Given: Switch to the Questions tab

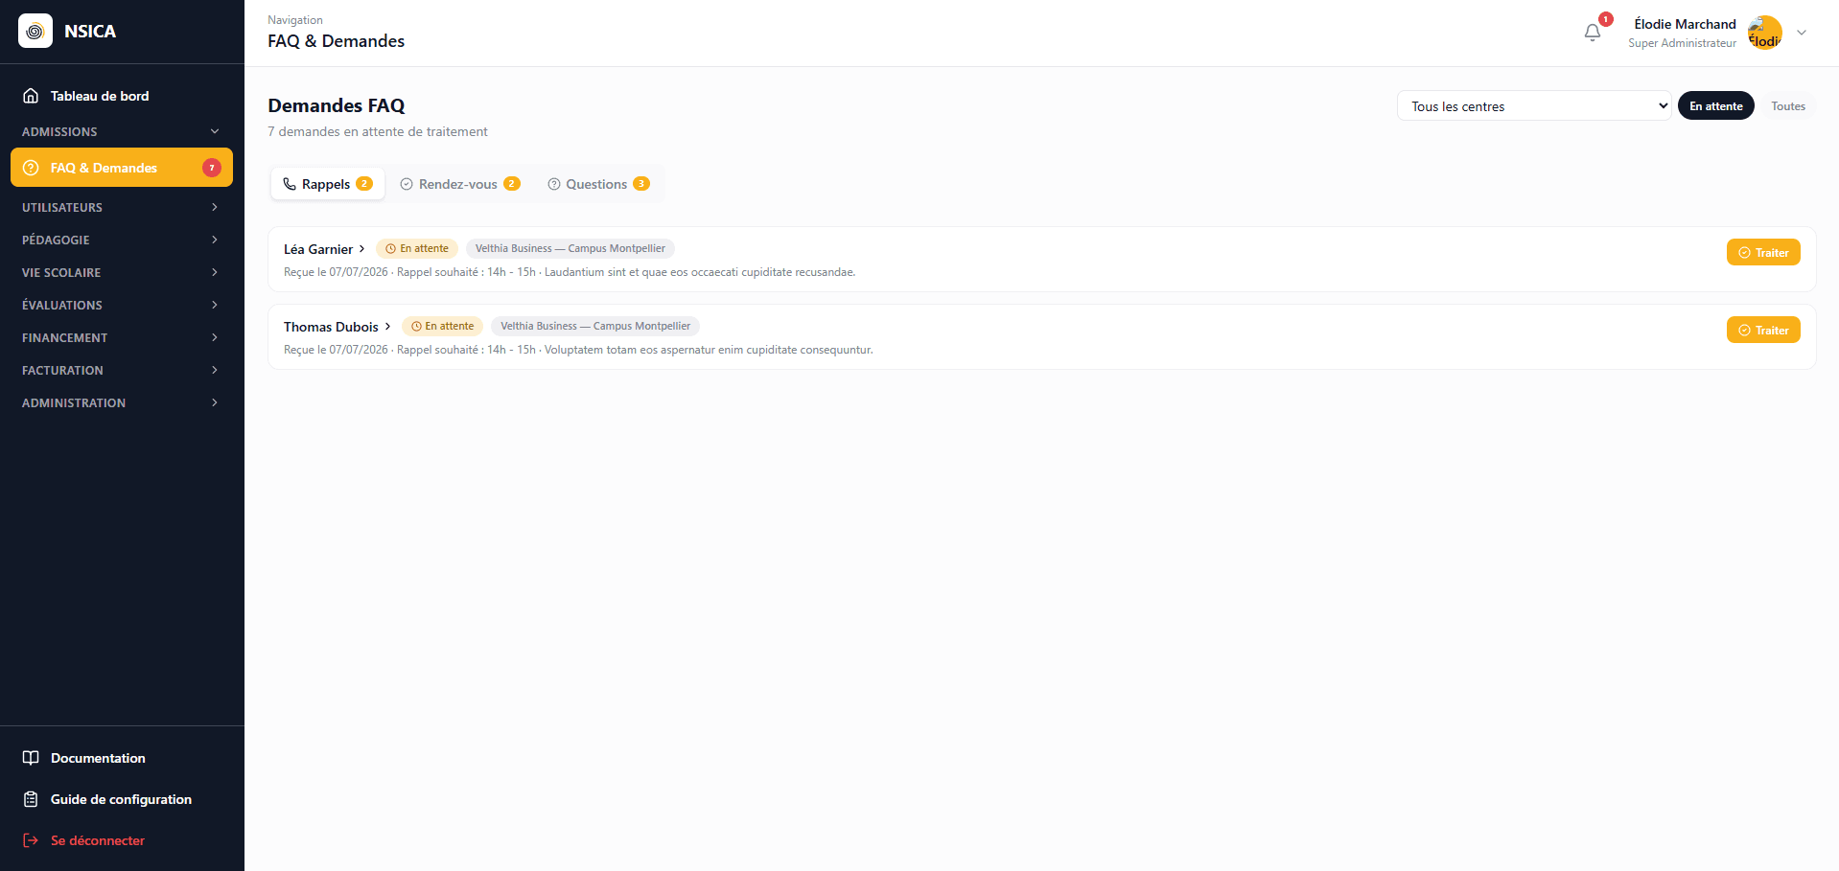Looking at the screenshot, I should pos(598,184).
